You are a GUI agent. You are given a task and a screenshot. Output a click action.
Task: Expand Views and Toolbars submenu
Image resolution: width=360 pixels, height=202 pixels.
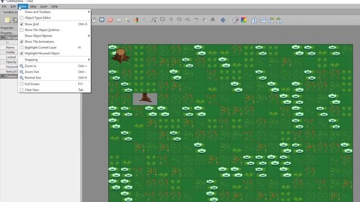click(55, 12)
